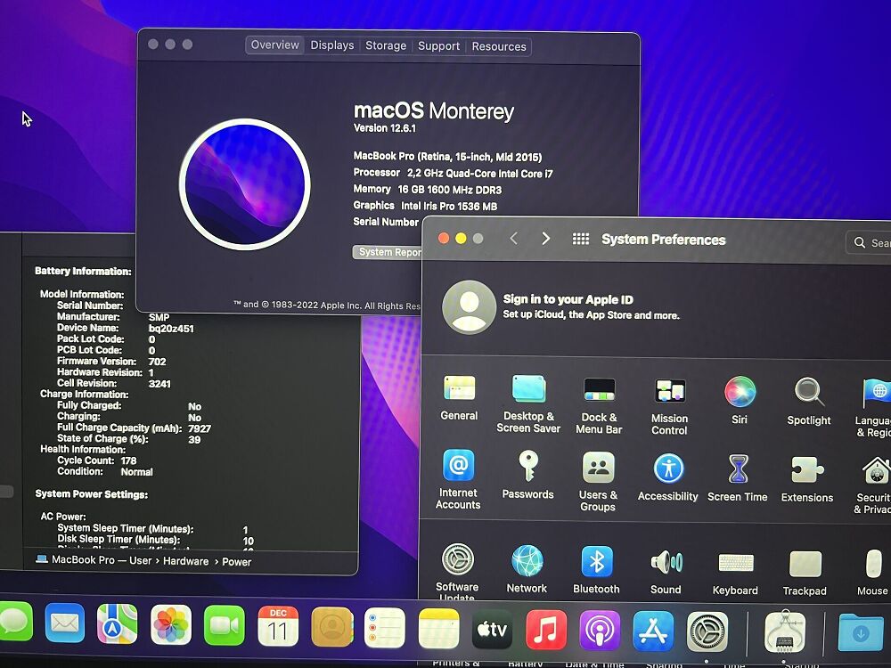Open Music from the Dock
The image size is (891, 668).
pos(546,630)
